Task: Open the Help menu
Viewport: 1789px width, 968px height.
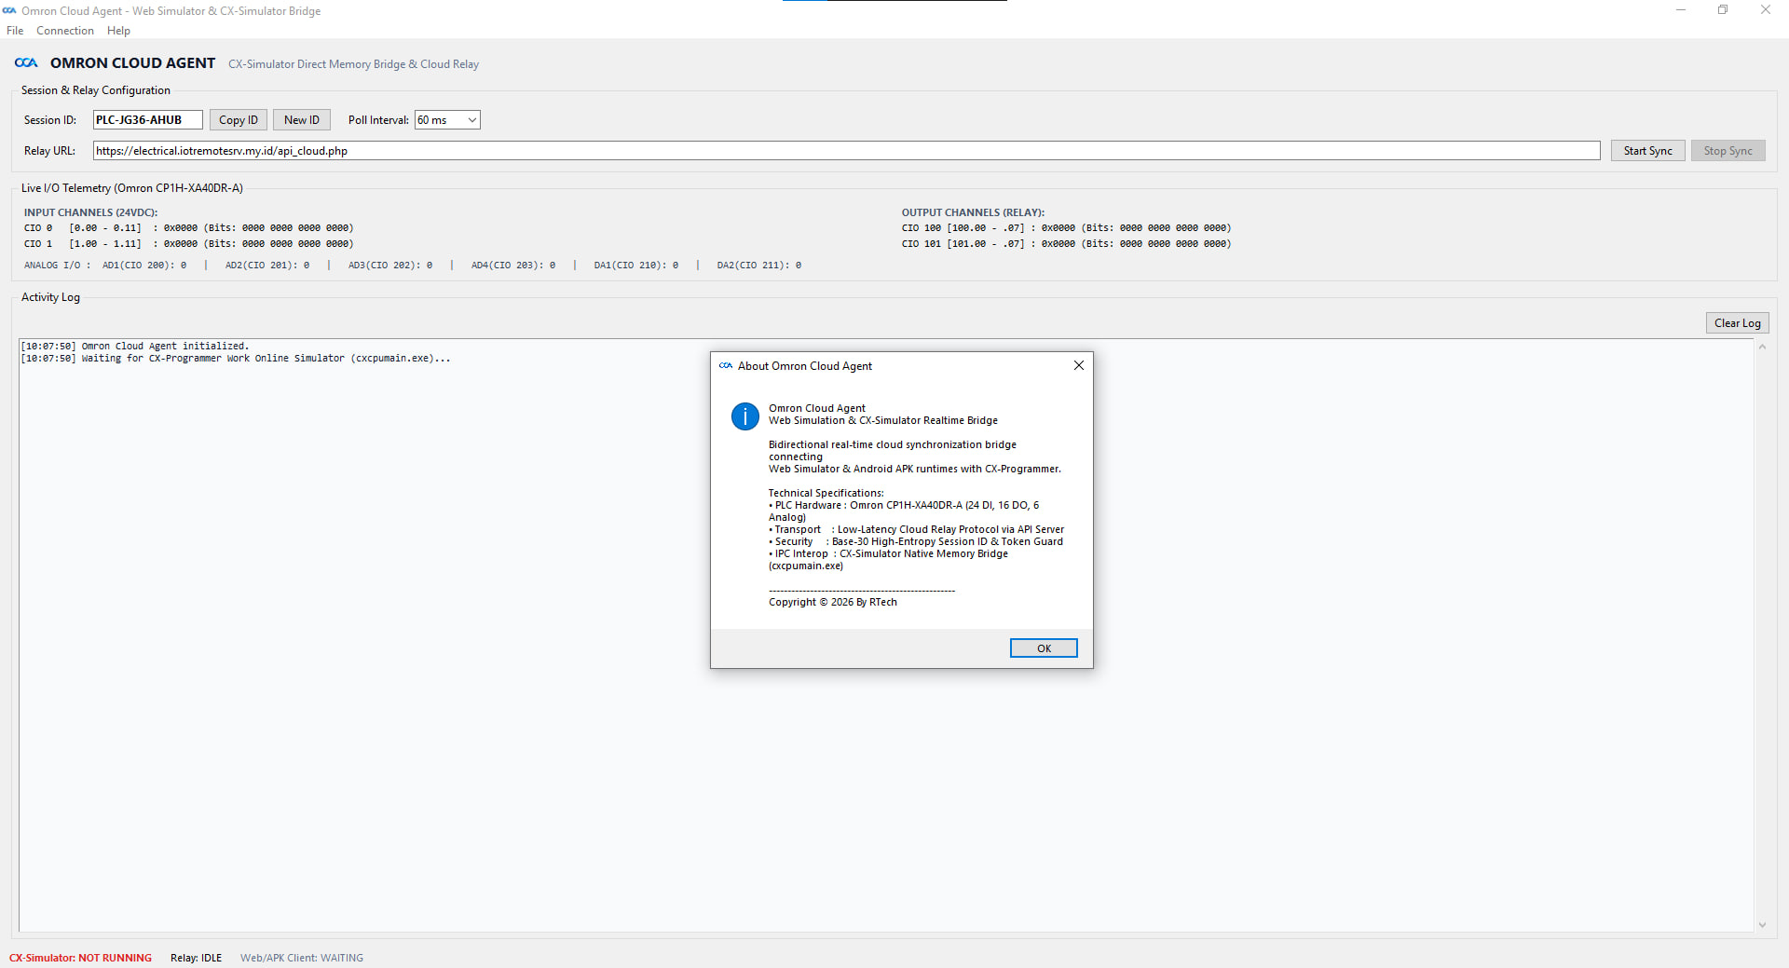Action: click(x=118, y=31)
